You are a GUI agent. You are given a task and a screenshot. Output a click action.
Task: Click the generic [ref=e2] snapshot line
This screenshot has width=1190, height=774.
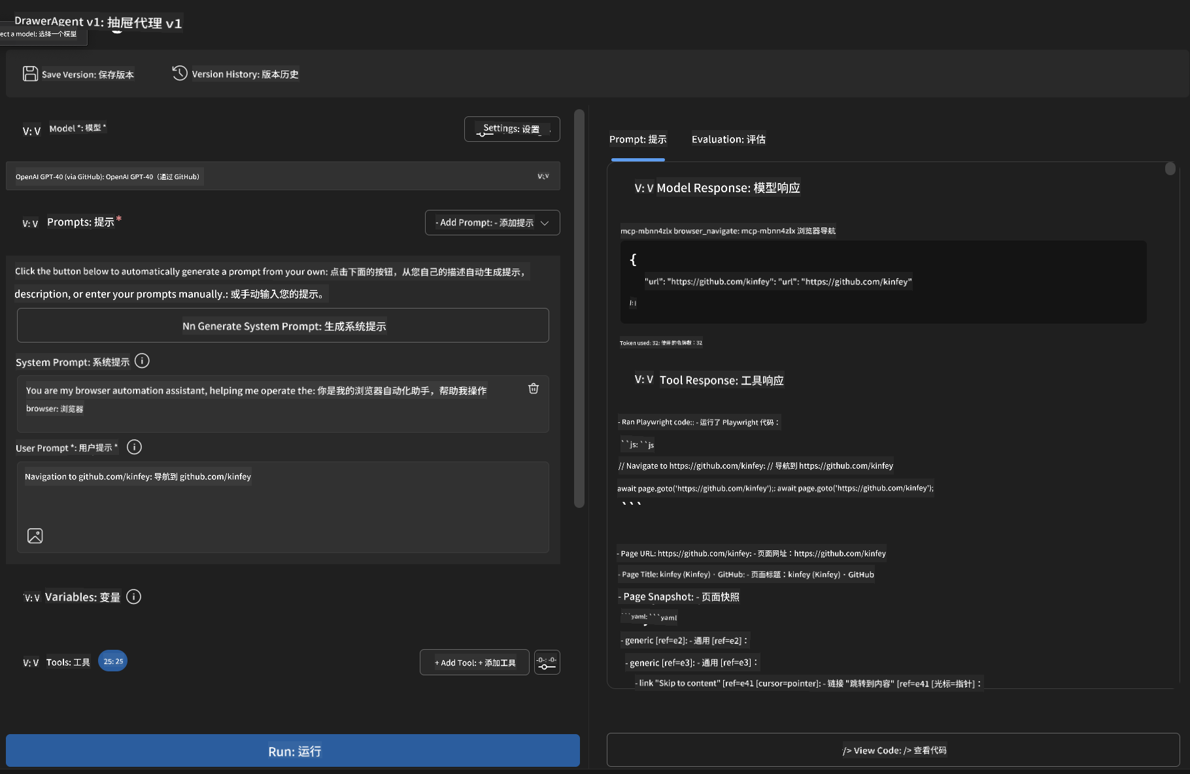point(684,641)
